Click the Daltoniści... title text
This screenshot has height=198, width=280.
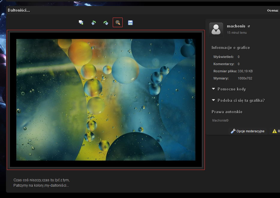[19, 10]
